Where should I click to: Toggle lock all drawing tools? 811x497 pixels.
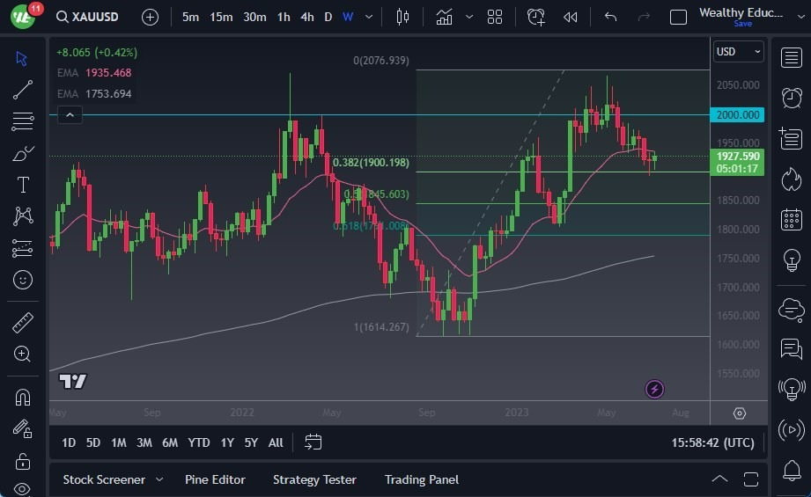click(23, 461)
